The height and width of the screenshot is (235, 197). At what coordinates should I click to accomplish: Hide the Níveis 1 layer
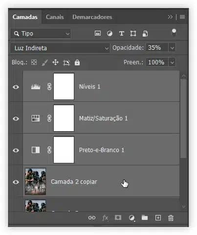coord(16,87)
